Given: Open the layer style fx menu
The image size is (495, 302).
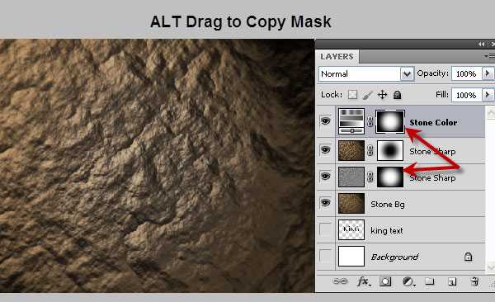Looking at the screenshot, I should [364, 281].
